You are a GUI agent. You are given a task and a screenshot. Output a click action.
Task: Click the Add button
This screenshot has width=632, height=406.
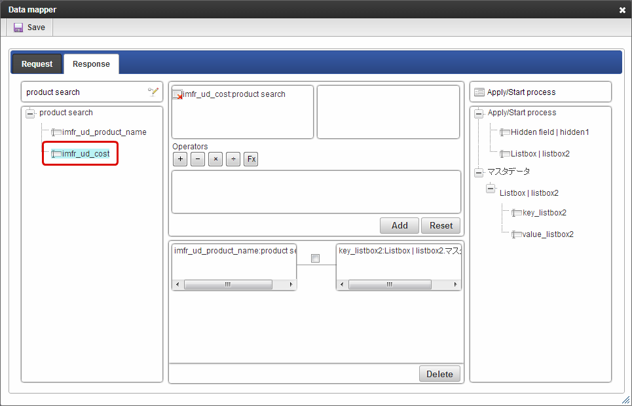400,226
